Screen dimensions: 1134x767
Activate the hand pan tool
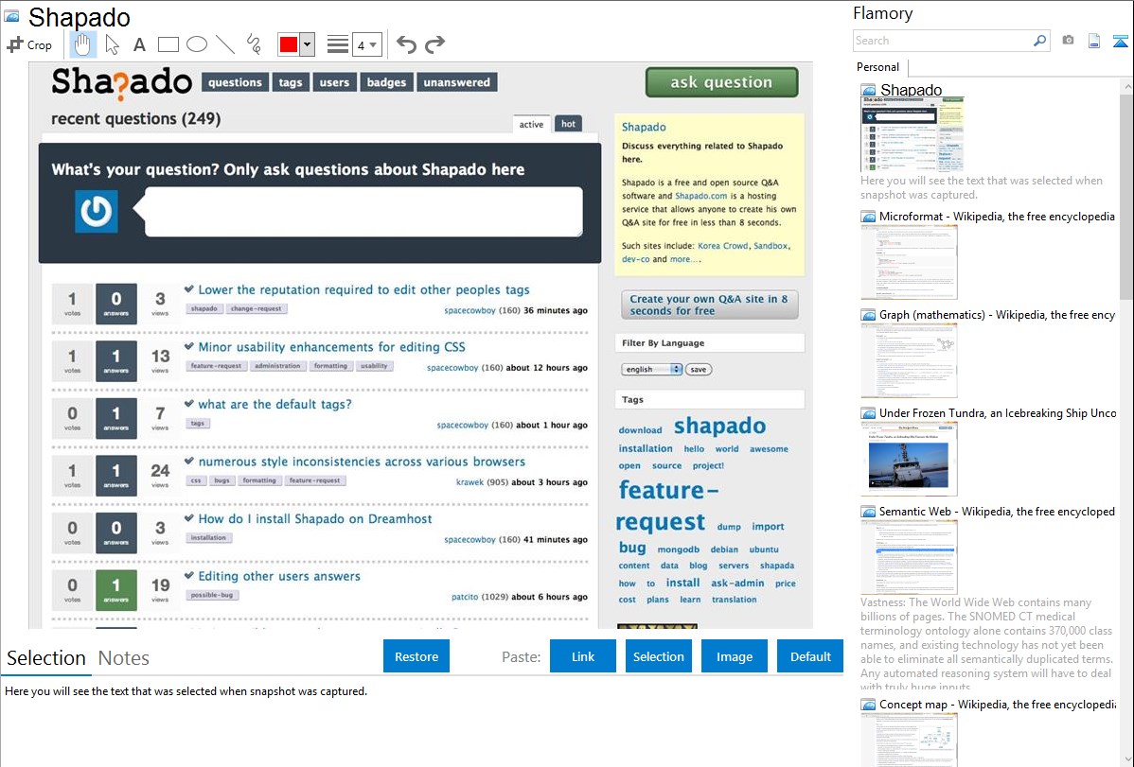[x=82, y=44]
